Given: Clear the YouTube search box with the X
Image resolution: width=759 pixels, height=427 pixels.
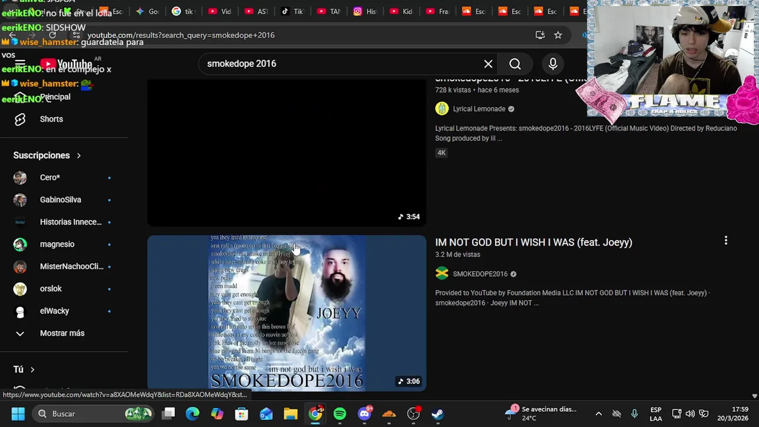Looking at the screenshot, I should tap(488, 63).
